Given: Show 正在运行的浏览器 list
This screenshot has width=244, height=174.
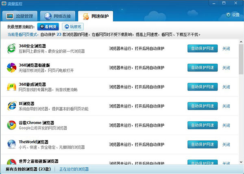Looking at the screenshot, I should click(x=74, y=169).
